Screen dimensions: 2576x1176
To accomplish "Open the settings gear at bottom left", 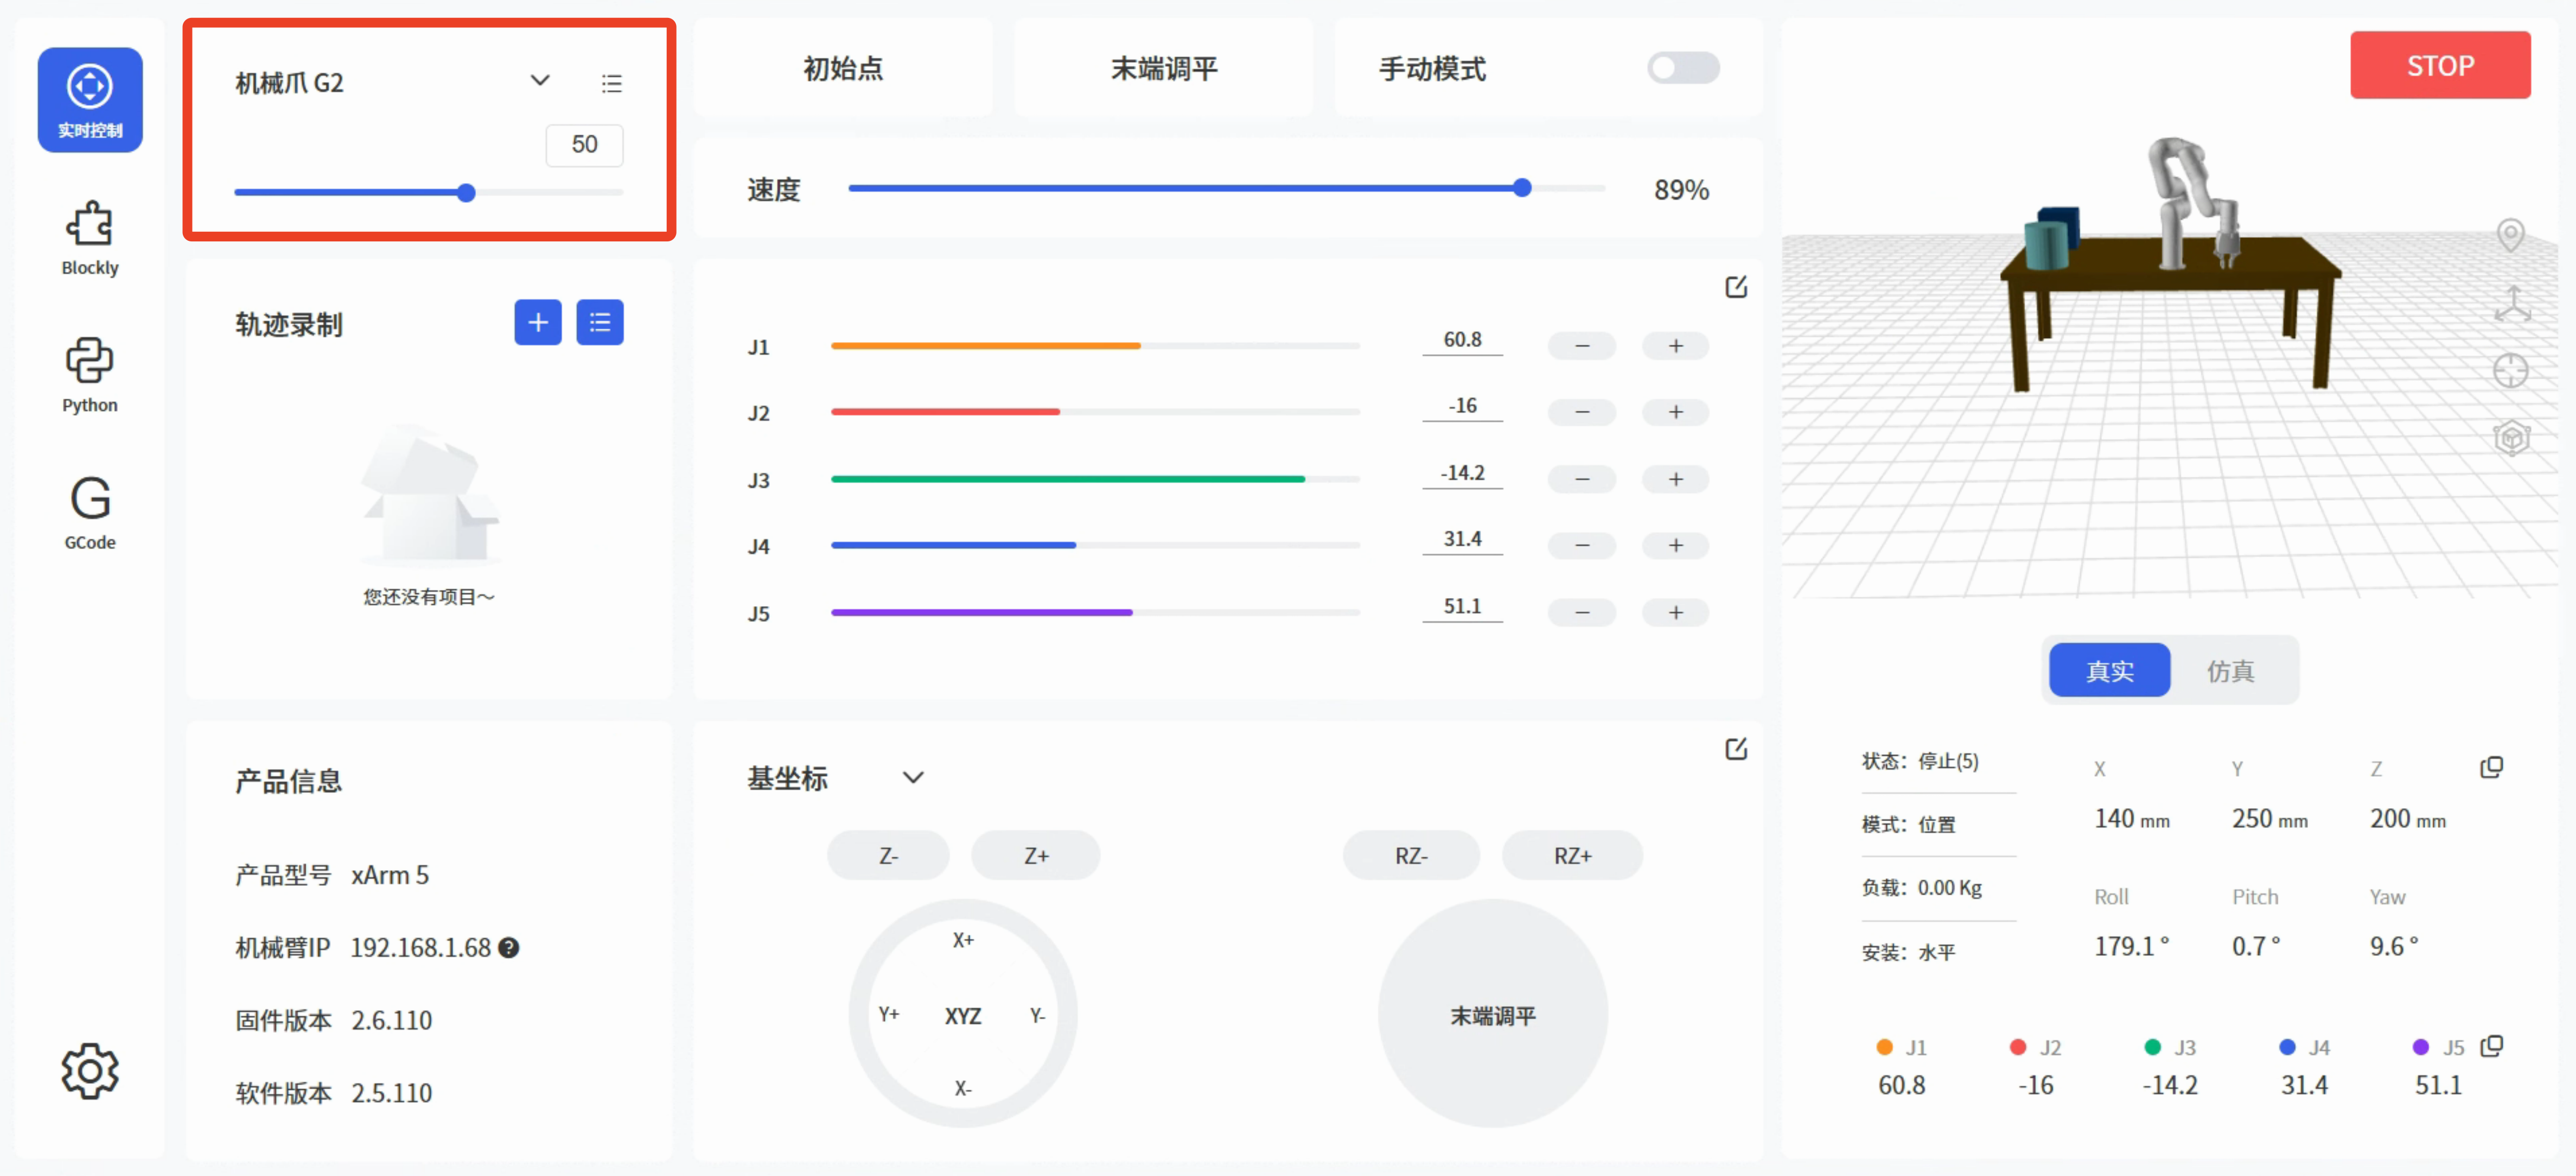I will pyautogui.click(x=89, y=1070).
